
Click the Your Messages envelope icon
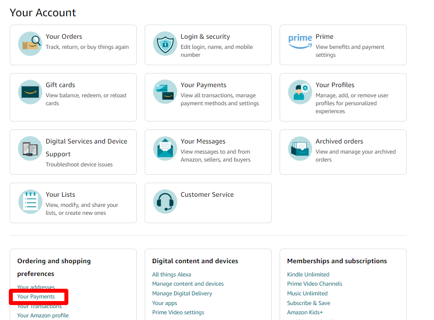(x=165, y=148)
